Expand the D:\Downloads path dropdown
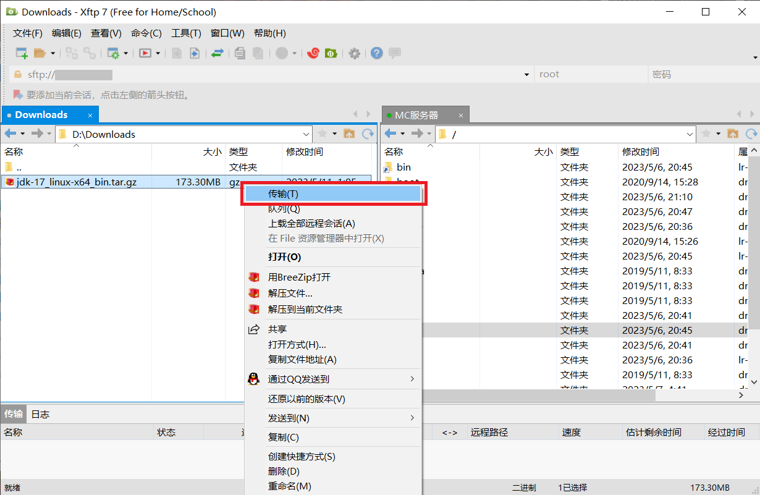The height and width of the screenshot is (495, 760). pos(307,134)
